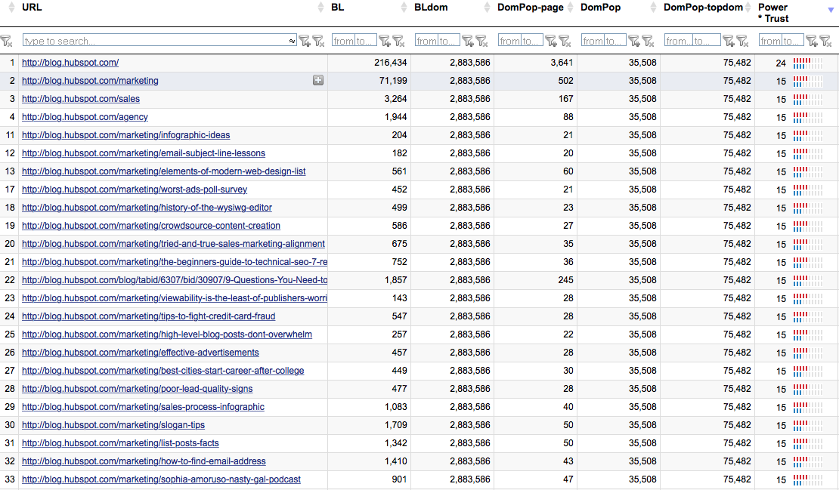Image resolution: width=839 pixels, height=490 pixels.
Task: Open the infographic-ideas link
Action: 125,135
